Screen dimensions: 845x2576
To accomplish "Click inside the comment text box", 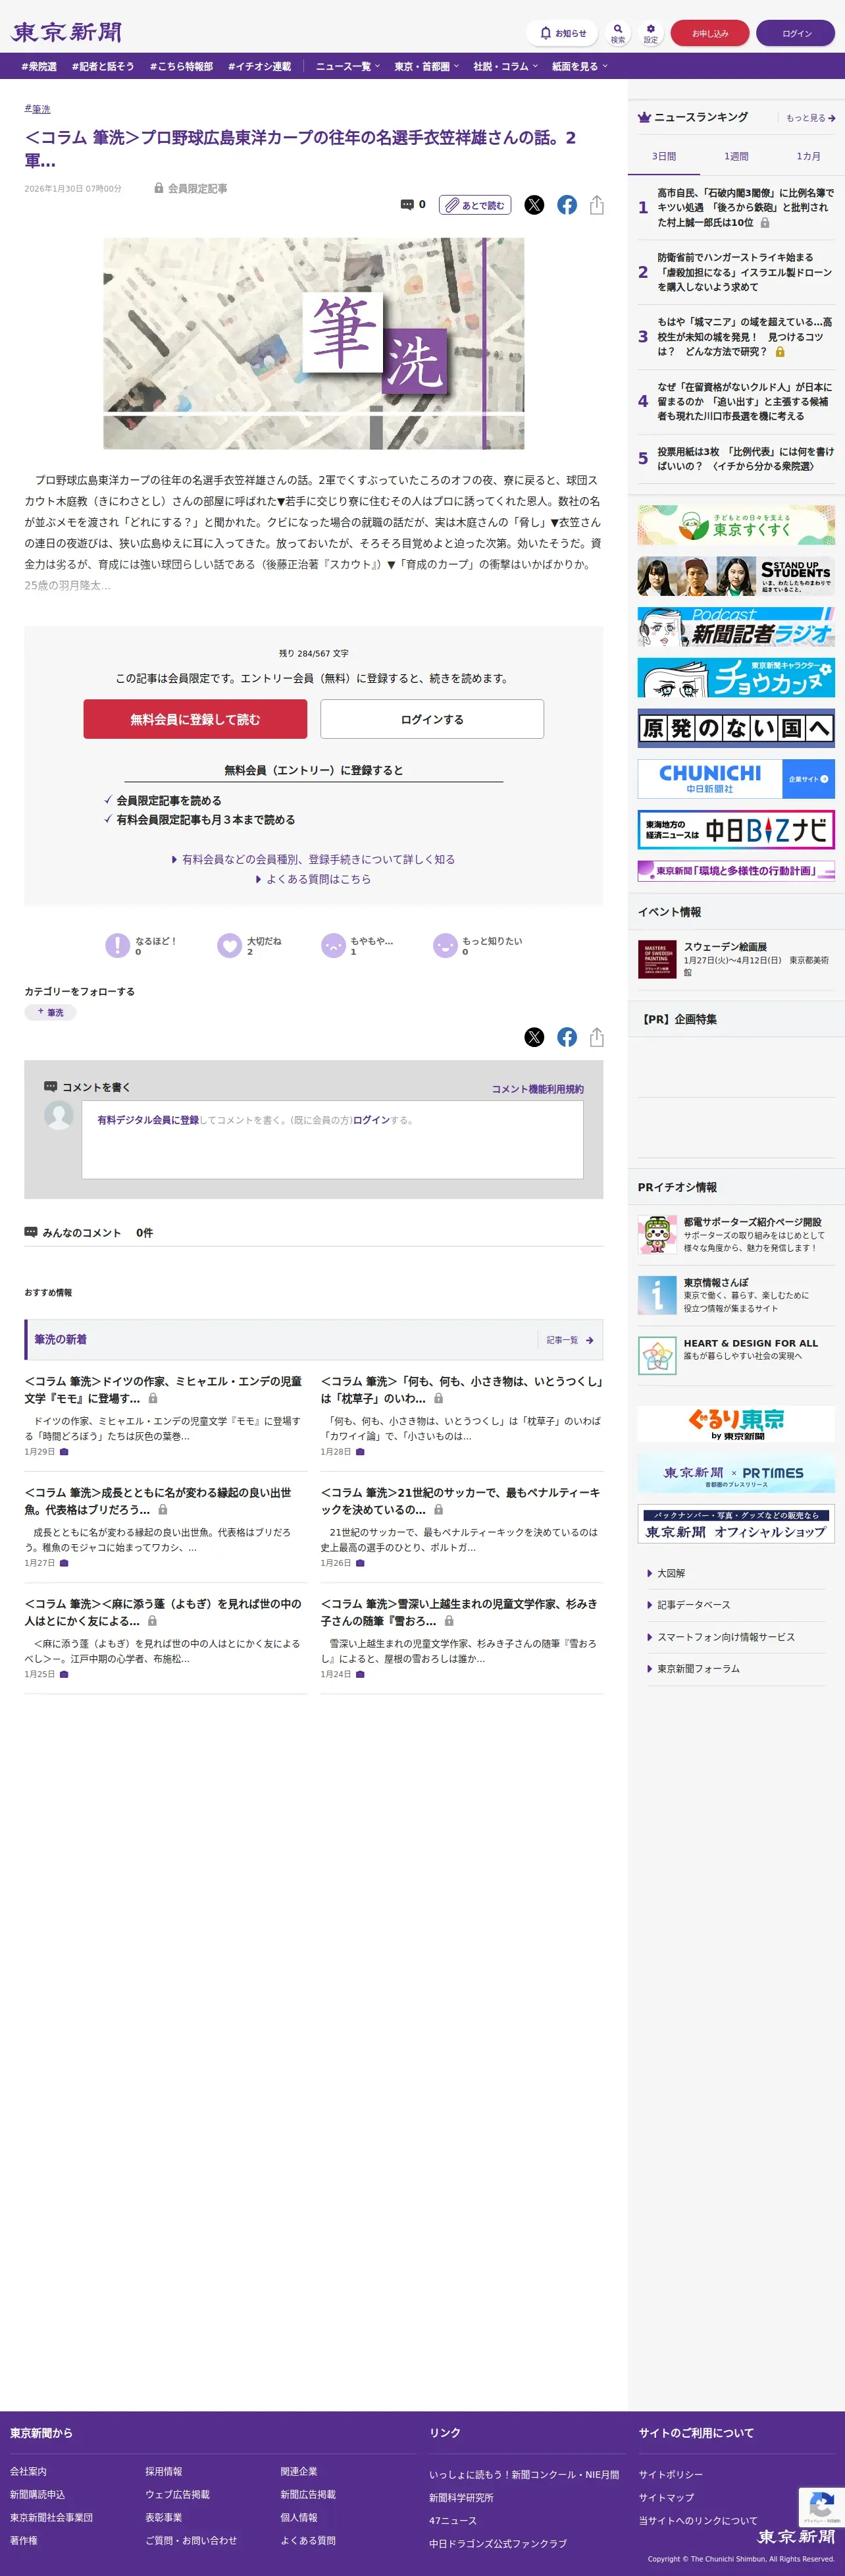I will coord(332,1140).
